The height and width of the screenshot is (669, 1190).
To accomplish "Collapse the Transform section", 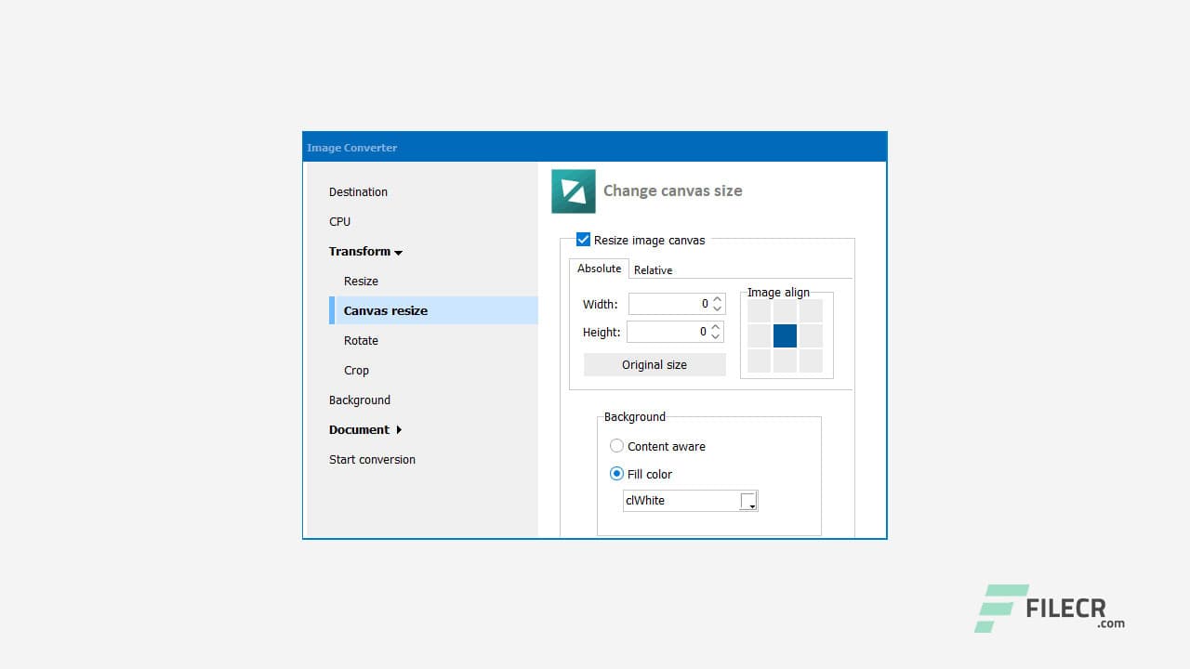I will [x=364, y=251].
